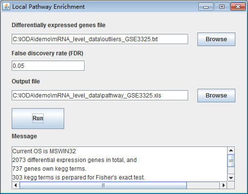Click the vertical scrollbar thumb in Message
Screen dimensions: 248x194
[231, 161]
